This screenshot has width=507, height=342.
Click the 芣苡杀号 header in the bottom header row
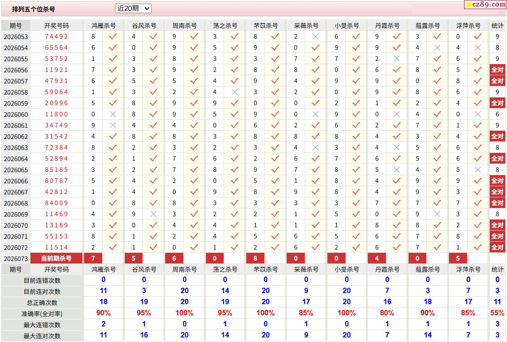pyautogui.click(x=266, y=269)
